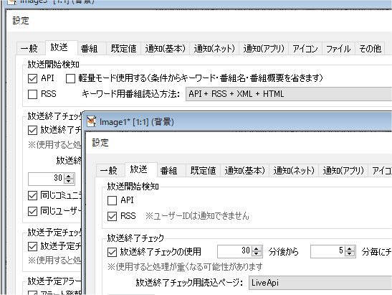The width and height of the screenshot is (392, 295).
Task: Switch to the 番組 tab in the back window
Action: coord(92,48)
